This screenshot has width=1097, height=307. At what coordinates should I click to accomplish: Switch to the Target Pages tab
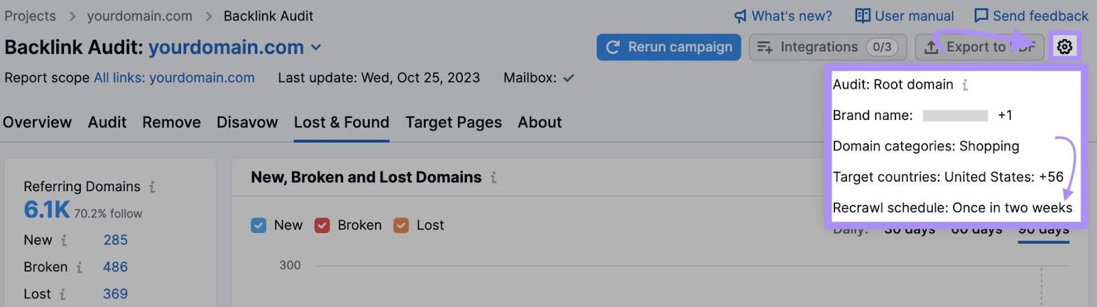pyautogui.click(x=453, y=123)
